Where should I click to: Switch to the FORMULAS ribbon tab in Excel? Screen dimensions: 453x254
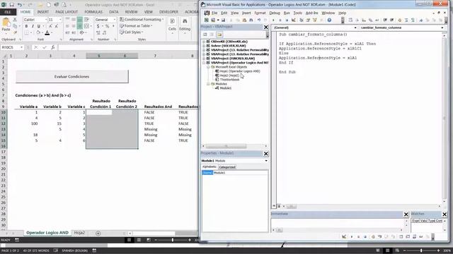[93, 12]
